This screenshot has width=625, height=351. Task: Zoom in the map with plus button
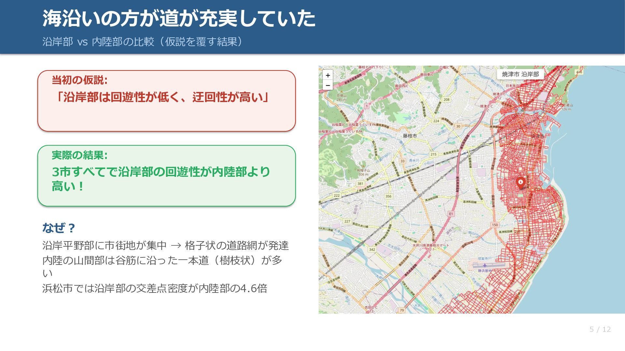pos(328,75)
